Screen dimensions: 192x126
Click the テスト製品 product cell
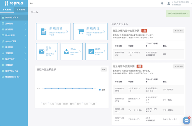point(167,100)
